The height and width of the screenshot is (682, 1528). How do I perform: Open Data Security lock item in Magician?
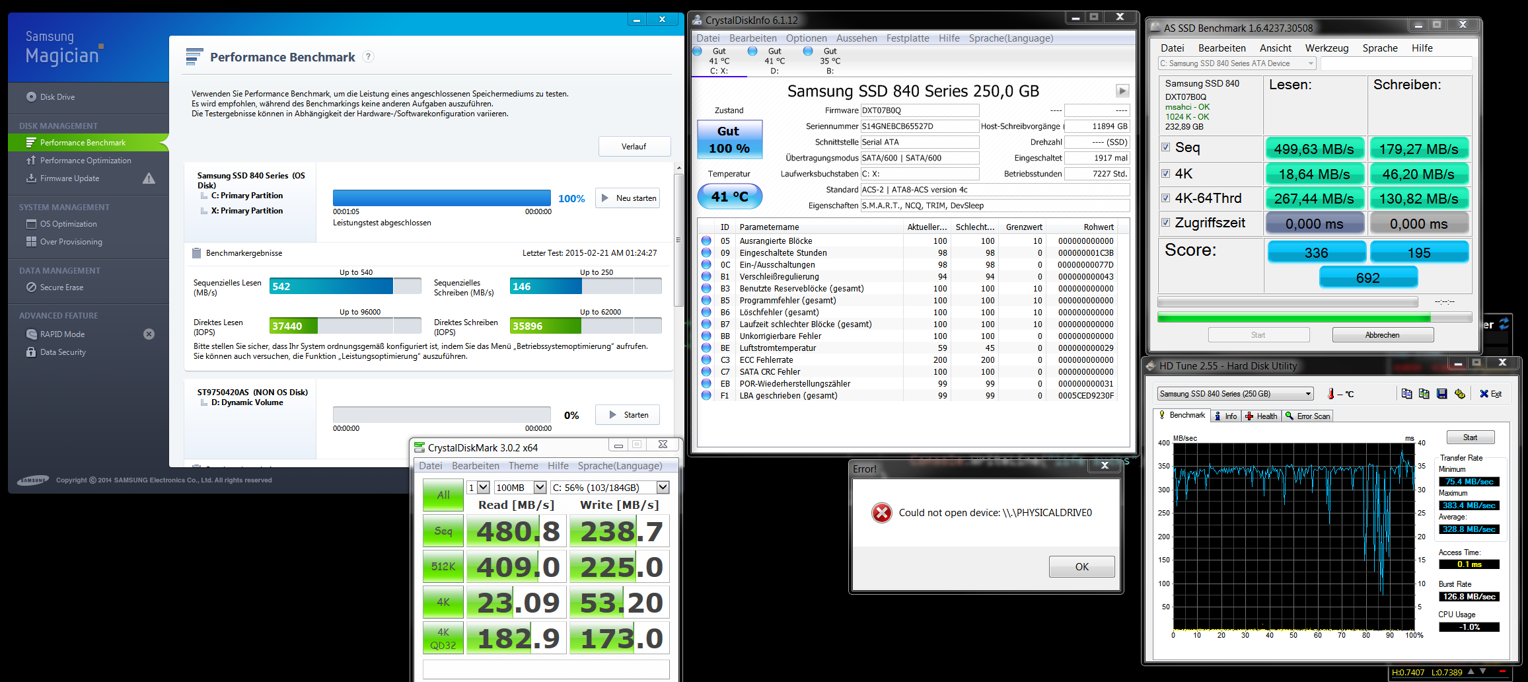[56, 352]
